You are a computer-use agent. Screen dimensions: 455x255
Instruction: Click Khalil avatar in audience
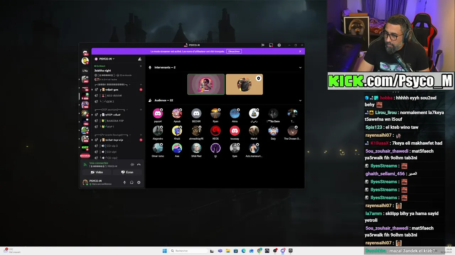pyautogui.click(x=177, y=131)
